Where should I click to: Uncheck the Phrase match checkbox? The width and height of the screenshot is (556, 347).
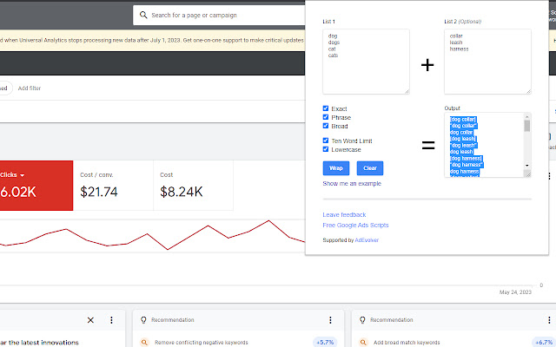pos(326,117)
